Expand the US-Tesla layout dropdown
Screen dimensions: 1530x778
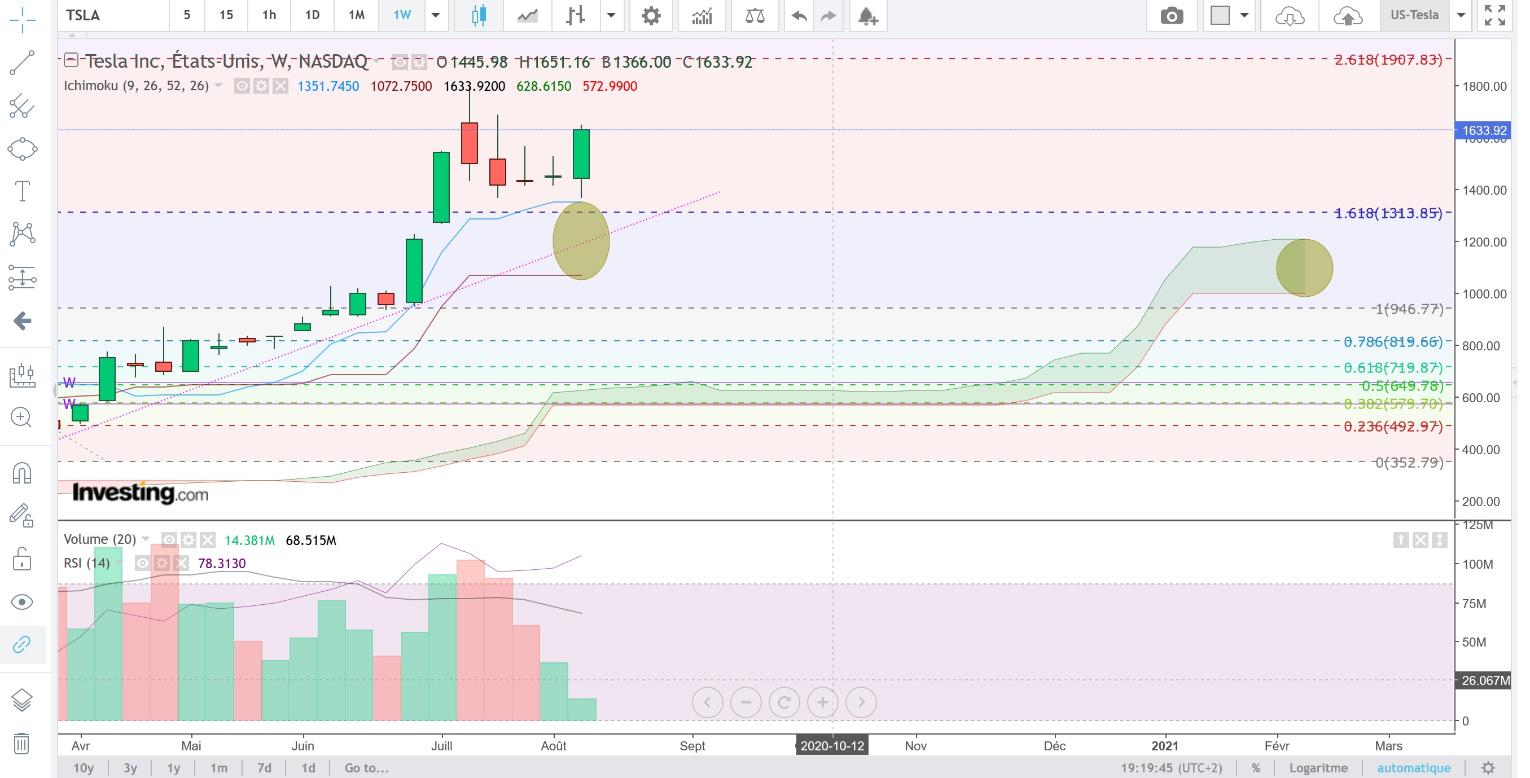(x=1461, y=15)
